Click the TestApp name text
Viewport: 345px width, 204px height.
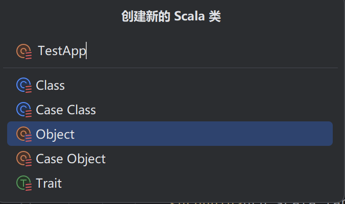point(62,51)
